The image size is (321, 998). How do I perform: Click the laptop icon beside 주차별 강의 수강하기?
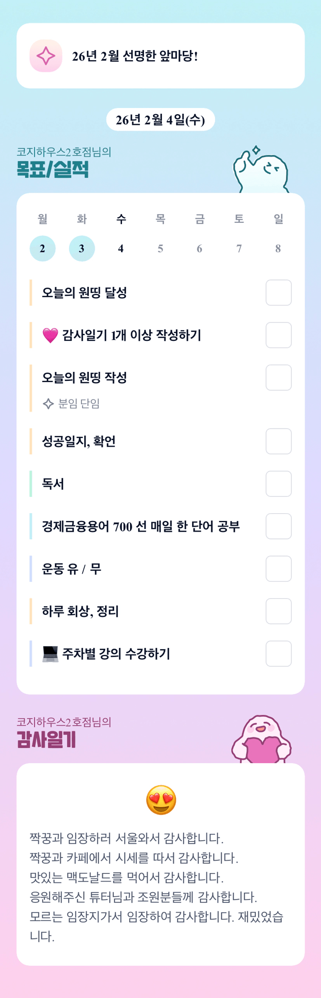[50, 654]
